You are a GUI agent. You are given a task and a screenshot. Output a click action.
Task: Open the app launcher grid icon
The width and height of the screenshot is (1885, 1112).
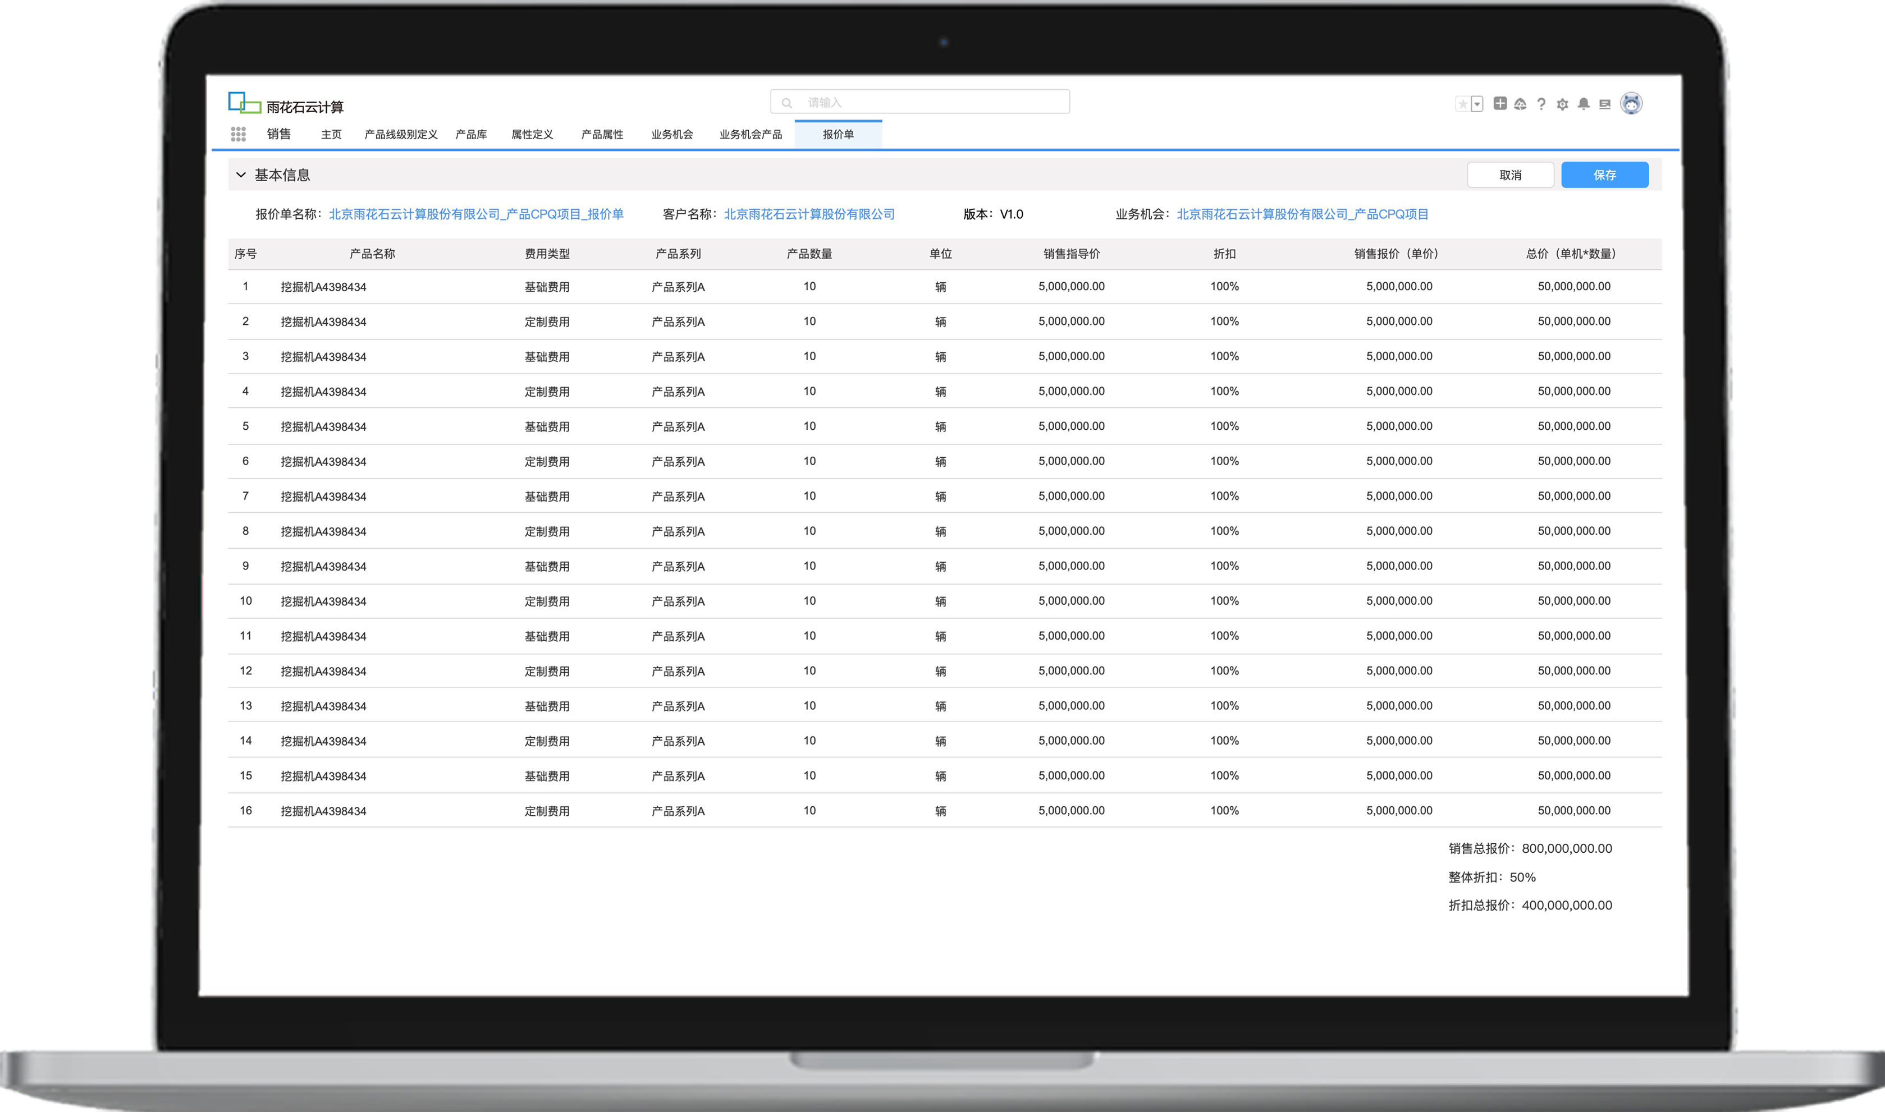239,134
